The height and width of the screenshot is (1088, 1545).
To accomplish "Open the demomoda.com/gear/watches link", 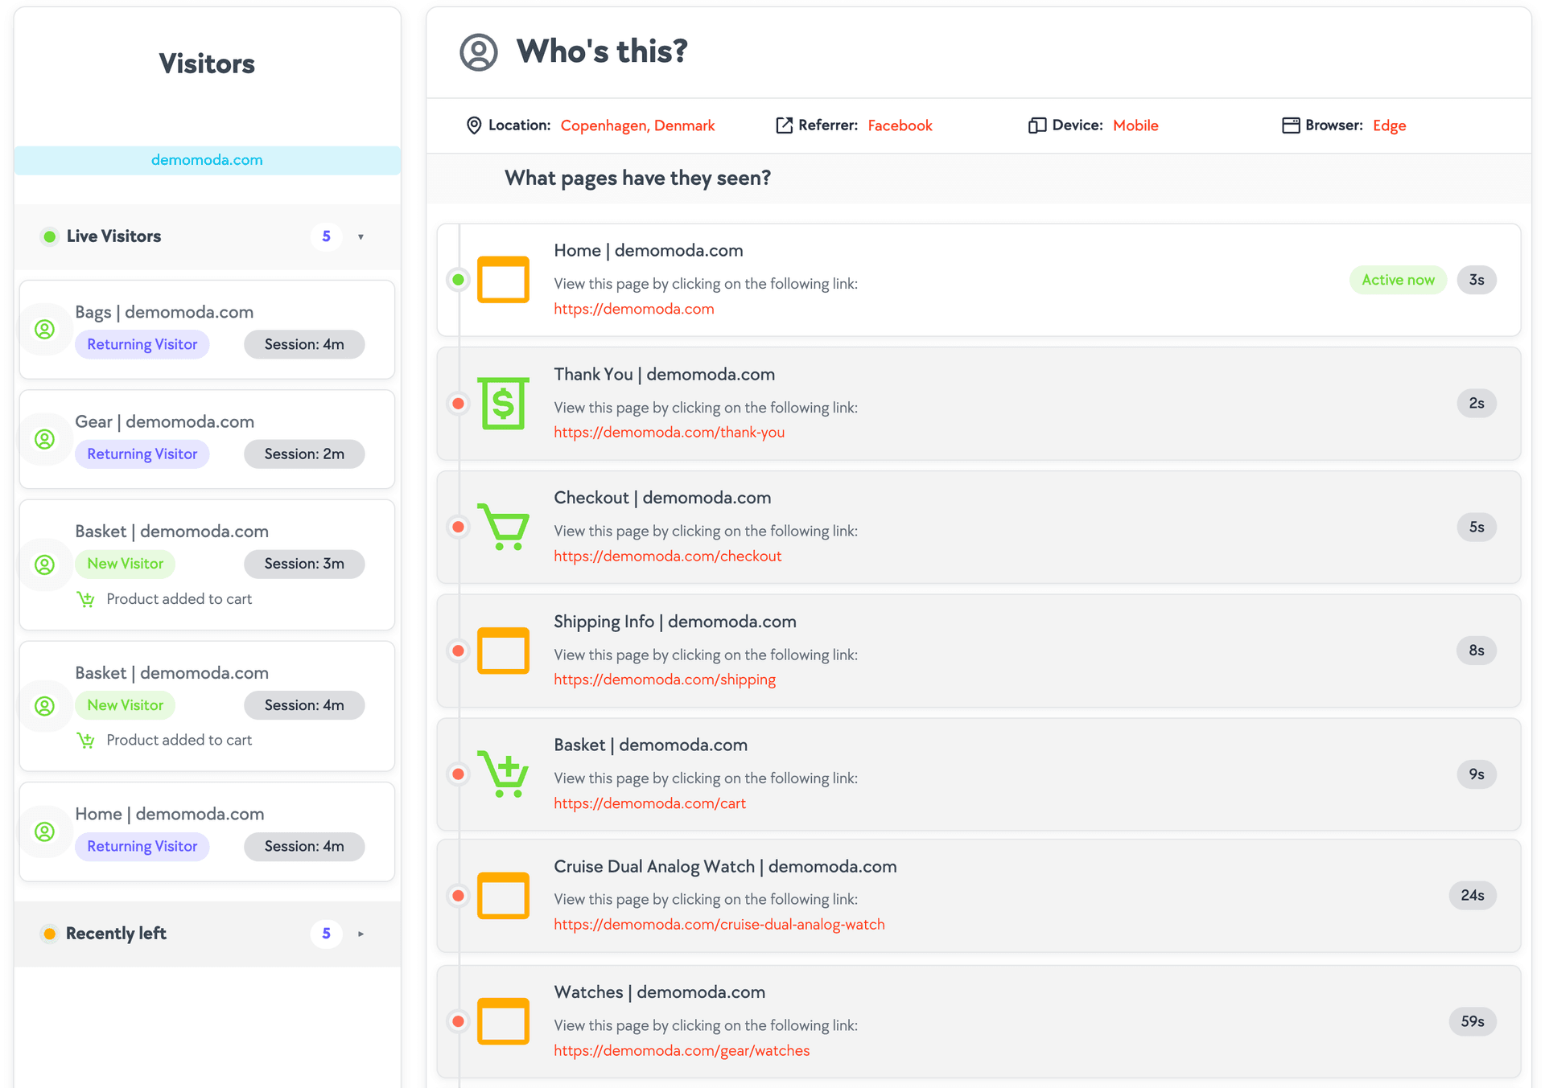I will point(682,1051).
